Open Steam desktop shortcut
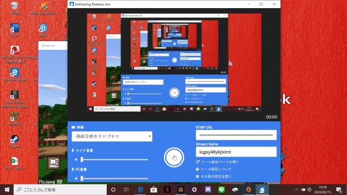The height and width of the screenshot is (195, 347). point(15,141)
